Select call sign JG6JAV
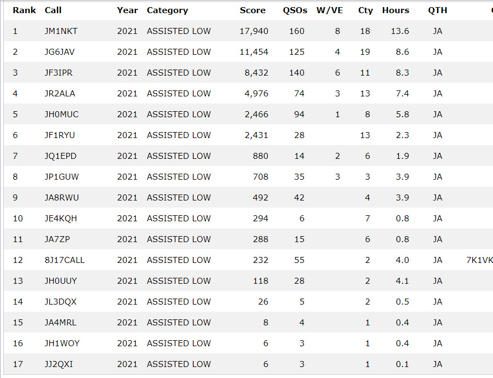 61,52
